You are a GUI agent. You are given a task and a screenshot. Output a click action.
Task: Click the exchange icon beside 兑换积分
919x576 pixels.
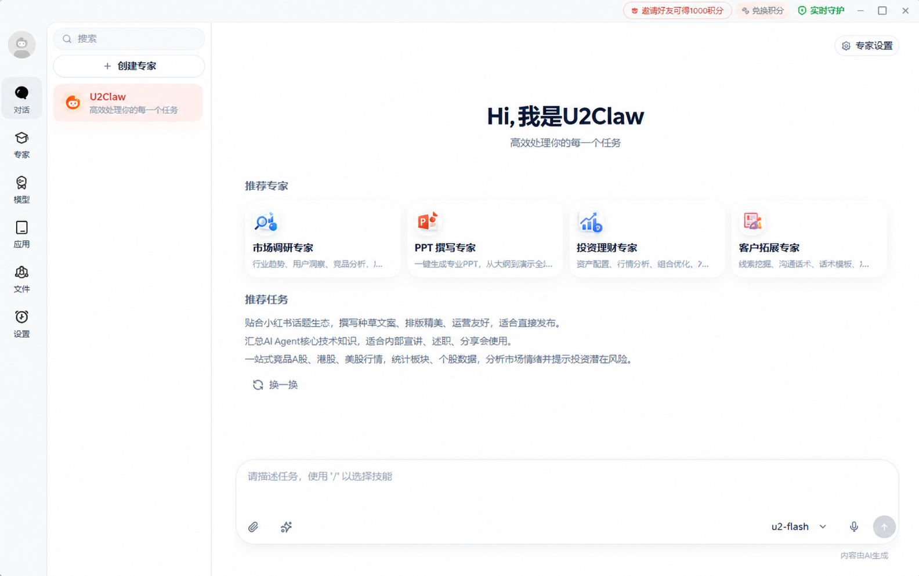click(x=746, y=10)
